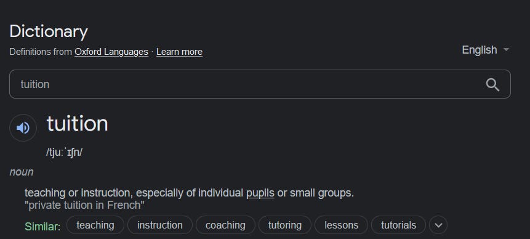The width and height of the screenshot is (530, 239).
Task: Play the tuition pronunciation audio
Action: (23, 128)
